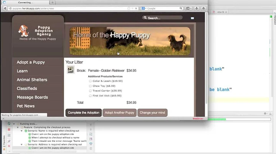Open the browser downloads arrow icon
This screenshot has width=276, height=154.
coord(197,8)
